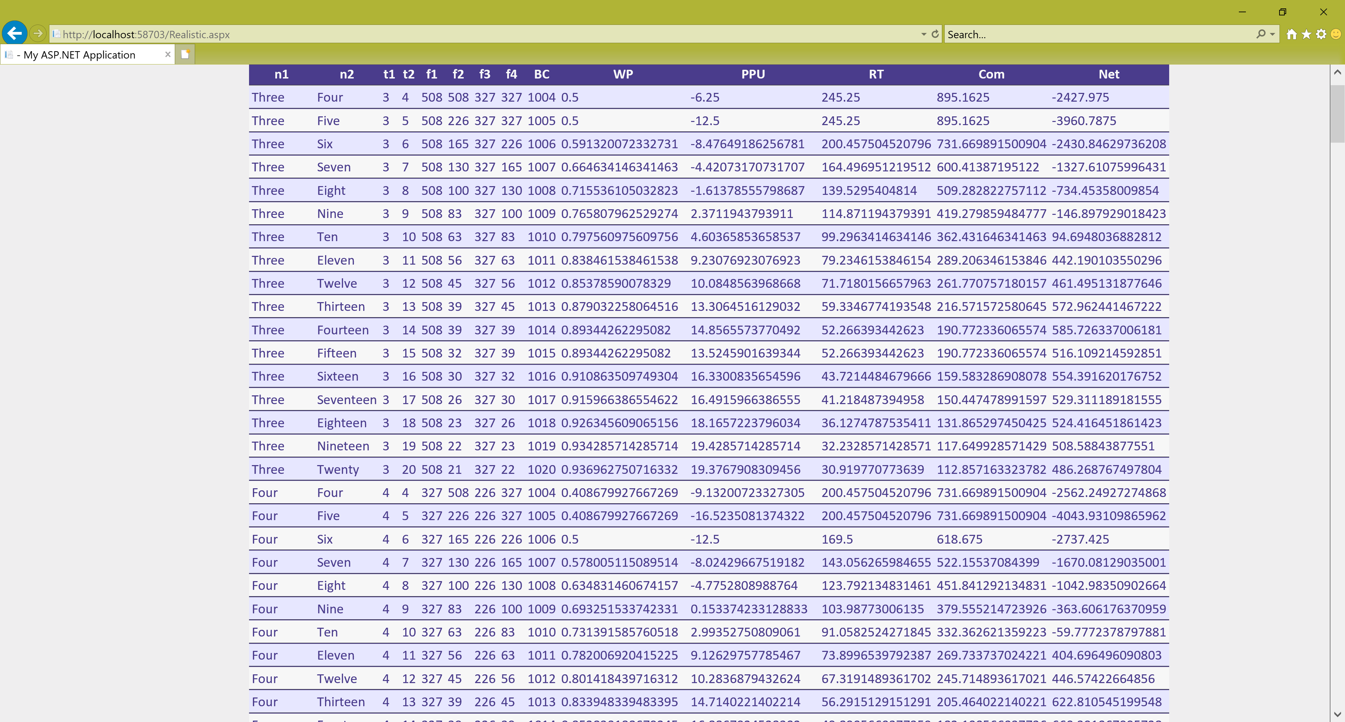
Task: Click Net value 622.810545199548
Action: (x=1106, y=702)
